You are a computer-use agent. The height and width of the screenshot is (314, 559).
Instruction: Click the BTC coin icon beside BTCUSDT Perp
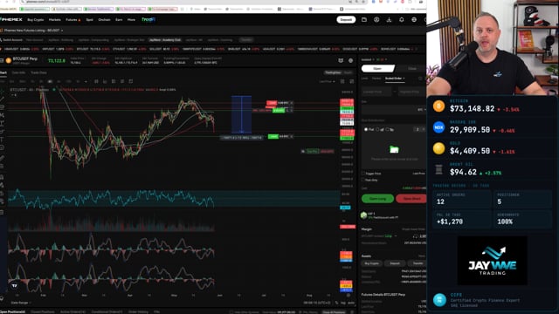(x=9, y=60)
